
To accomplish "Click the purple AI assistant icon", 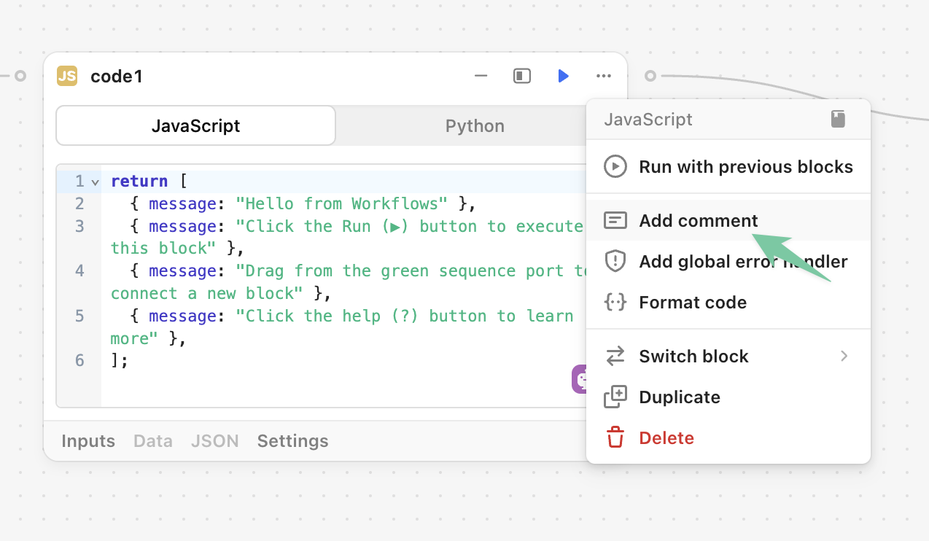I will (579, 379).
